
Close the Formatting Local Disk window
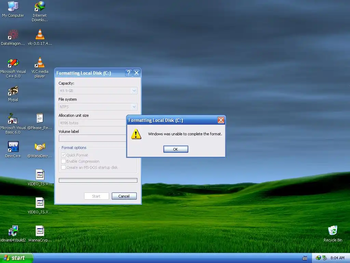[x=137, y=73]
